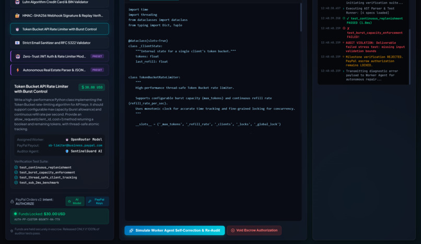This screenshot has height=244, width=421.
Task: Click Simulate Worker Agent Self-Correction & Re-Audit
Action: coord(174,230)
